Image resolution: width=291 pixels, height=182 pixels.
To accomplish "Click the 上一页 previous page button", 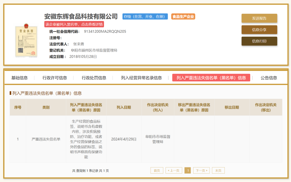I will click(x=174, y=170).
